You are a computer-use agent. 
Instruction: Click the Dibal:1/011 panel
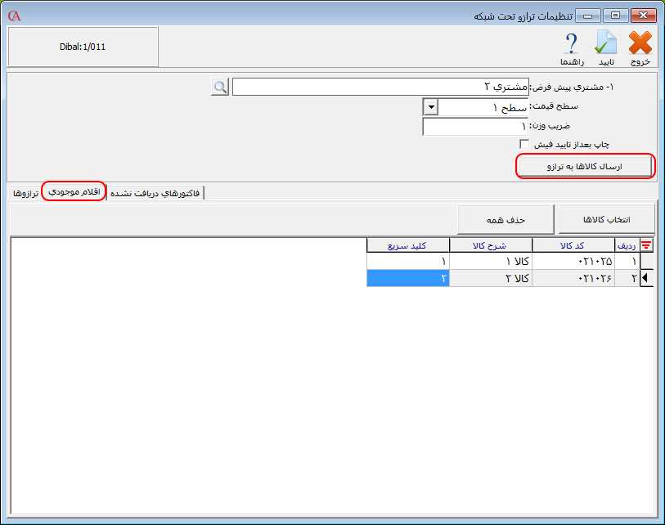83,47
